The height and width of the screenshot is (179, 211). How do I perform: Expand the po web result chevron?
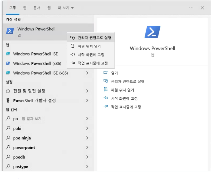click(87, 119)
